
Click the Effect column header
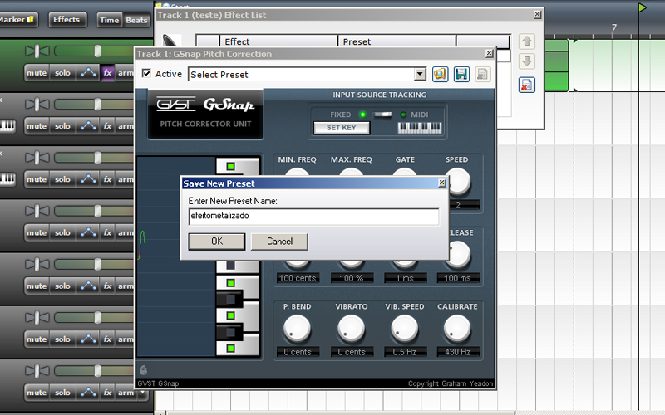pos(278,41)
